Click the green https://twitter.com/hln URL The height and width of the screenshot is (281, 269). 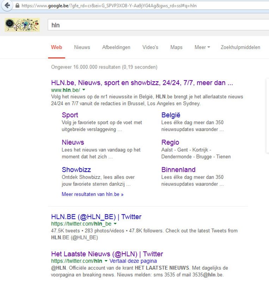[77, 261]
